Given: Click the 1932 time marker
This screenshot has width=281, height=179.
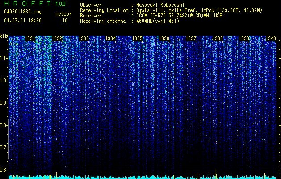Looking at the screenshot, I should [57, 38].
